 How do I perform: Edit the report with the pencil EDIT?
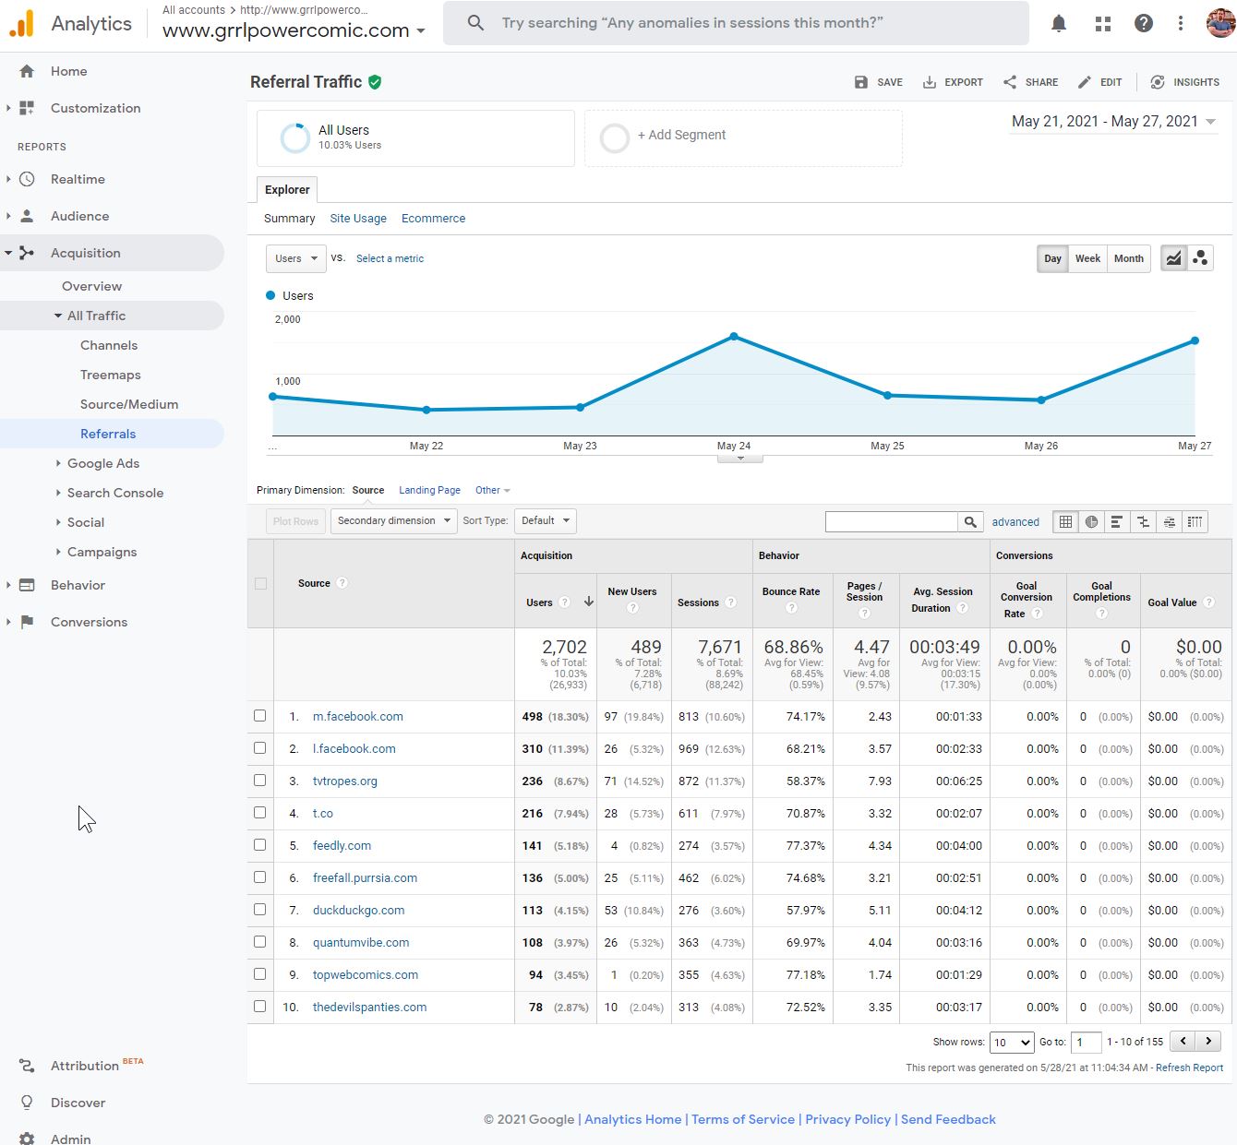[x=1099, y=82]
